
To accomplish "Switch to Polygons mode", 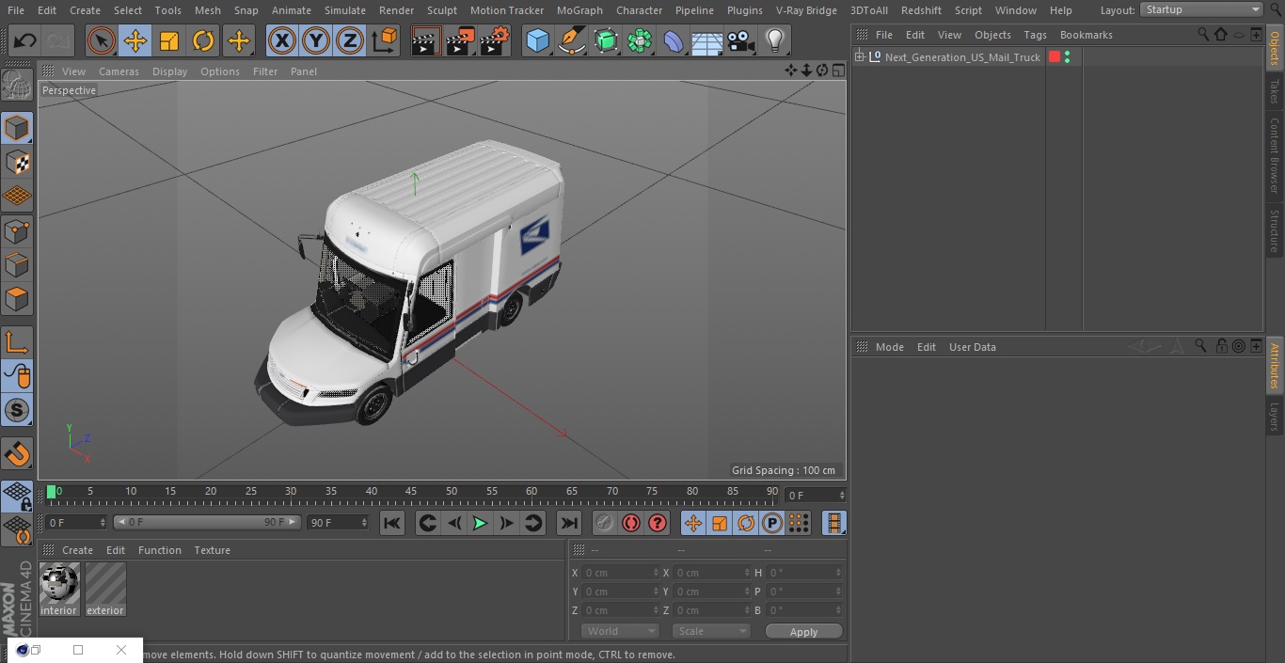I will 17,299.
